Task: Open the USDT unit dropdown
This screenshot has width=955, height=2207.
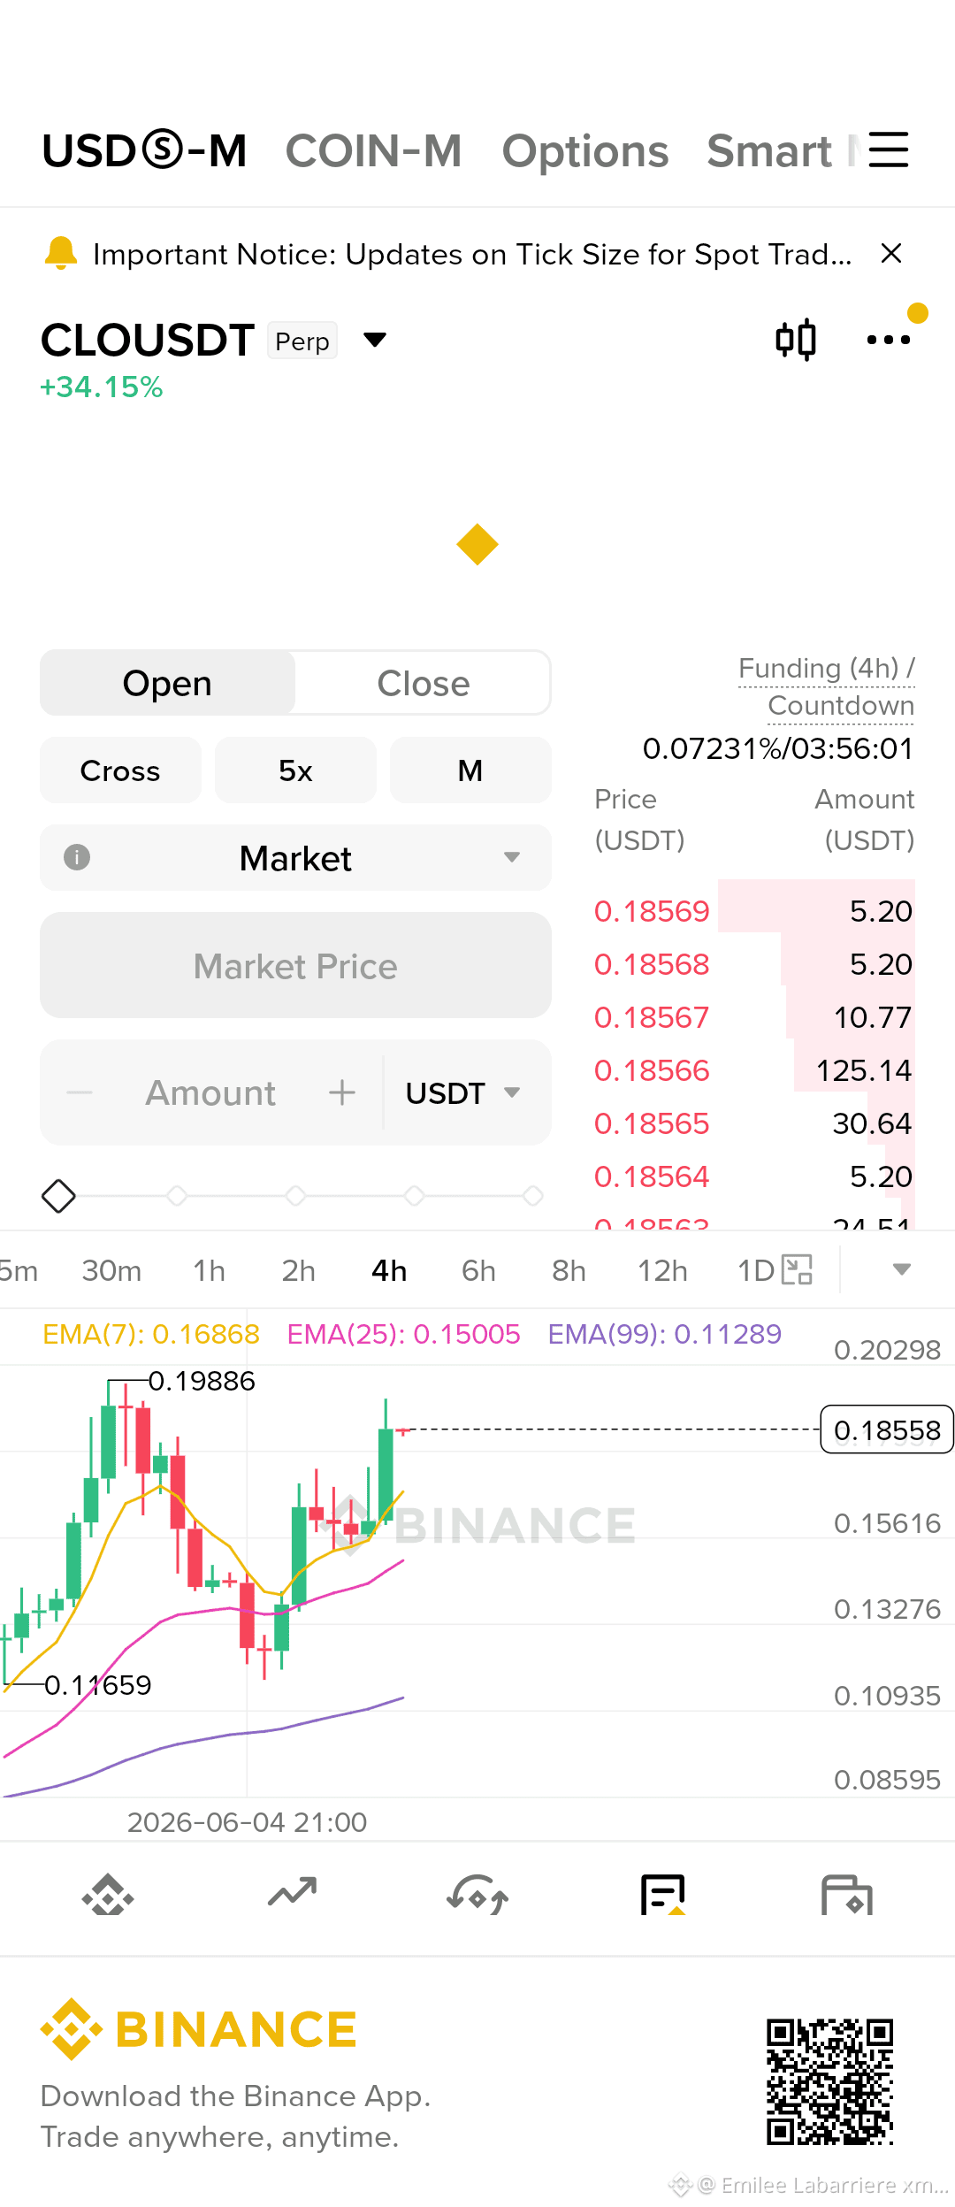Action: pyautogui.click(x=463, y=1093)
